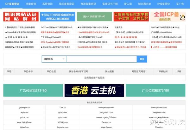
Task: Click the green 图片广告招租 220*60 banner
Action: (x=94, y=16)
